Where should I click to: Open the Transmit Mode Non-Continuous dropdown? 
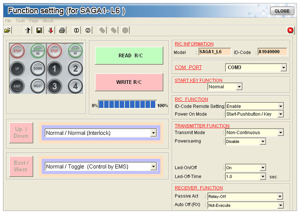point(254,133)
